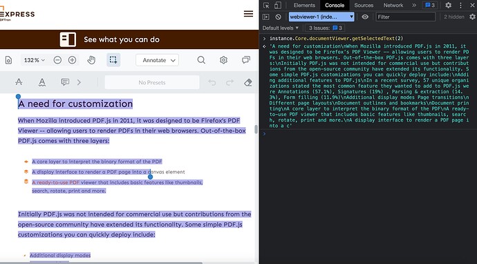Clear the console
The width and height of the screenshot is (477, 264).
click(278, 17)
